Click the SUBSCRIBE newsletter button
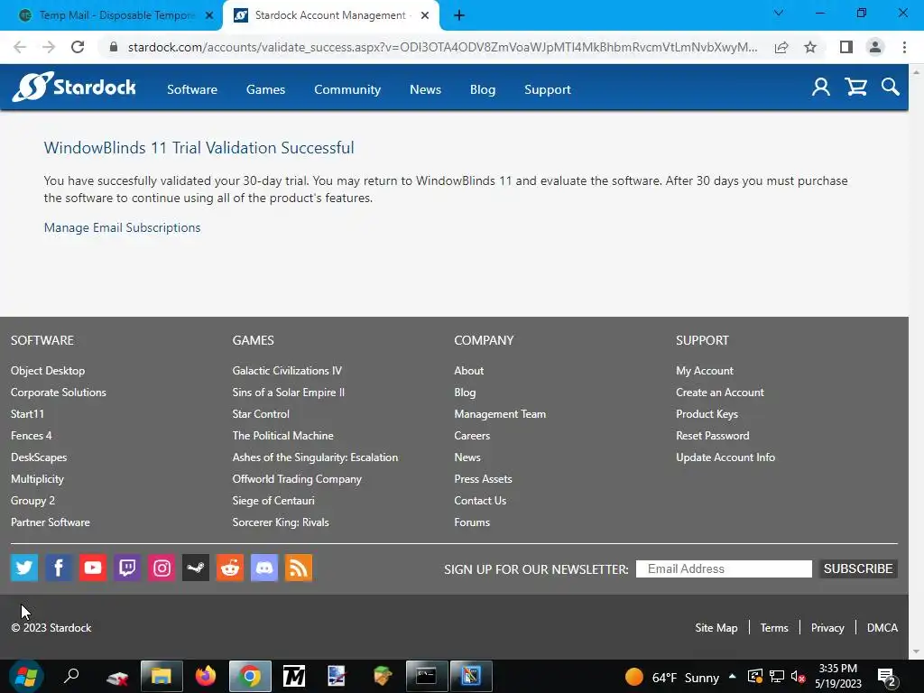Screen dimensions: 924x693 pyautogui.click(x=858, y=568)
